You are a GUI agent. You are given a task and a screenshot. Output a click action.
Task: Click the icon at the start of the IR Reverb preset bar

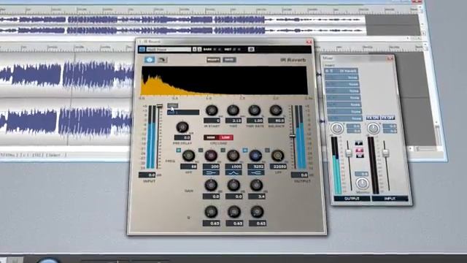(142, 49)
